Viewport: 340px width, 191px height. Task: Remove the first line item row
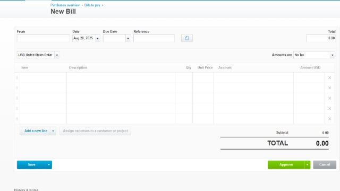pyautogui.click(x=329, y=77)
